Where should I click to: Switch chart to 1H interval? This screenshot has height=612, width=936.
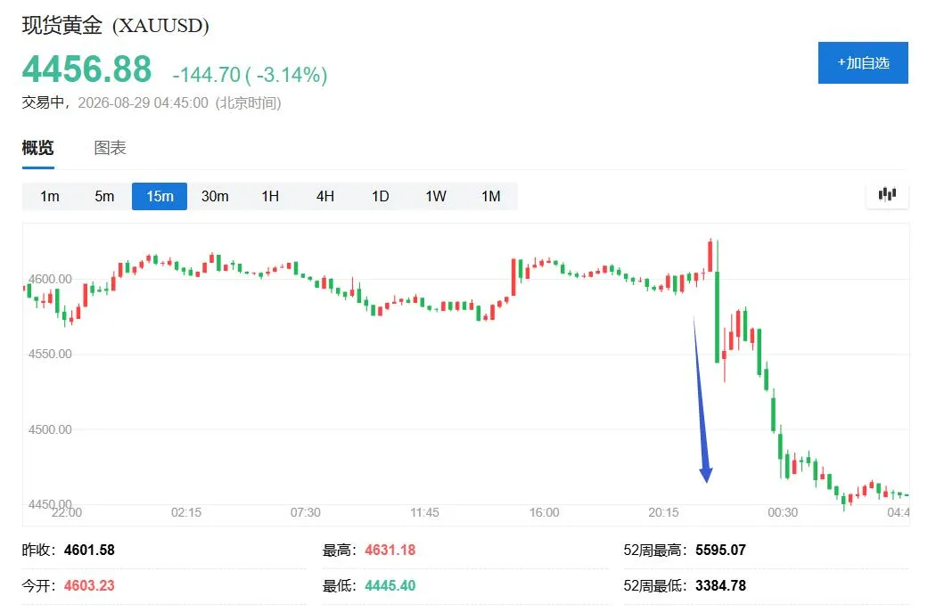pyautogui.click(x=270, y=196)
